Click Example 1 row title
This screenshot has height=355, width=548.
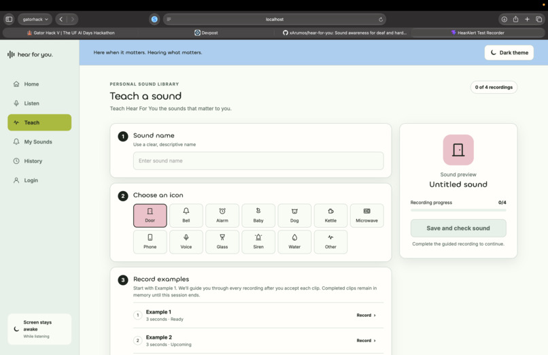[x=158, y=312]
